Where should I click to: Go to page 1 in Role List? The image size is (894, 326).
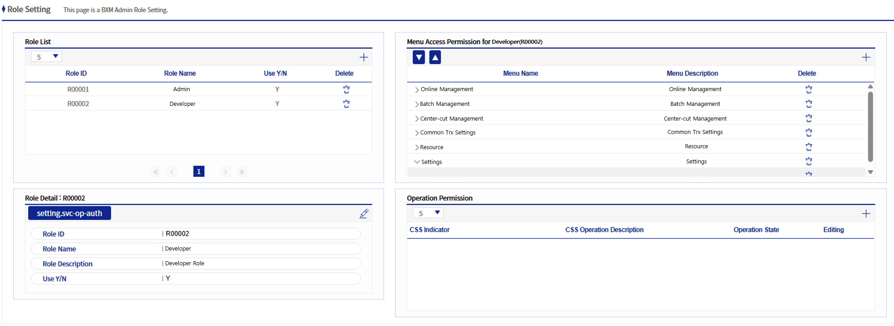(x=199, y=171)
